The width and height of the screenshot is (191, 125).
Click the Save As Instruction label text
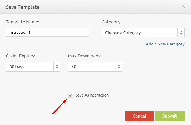click(x=92, y=95)
